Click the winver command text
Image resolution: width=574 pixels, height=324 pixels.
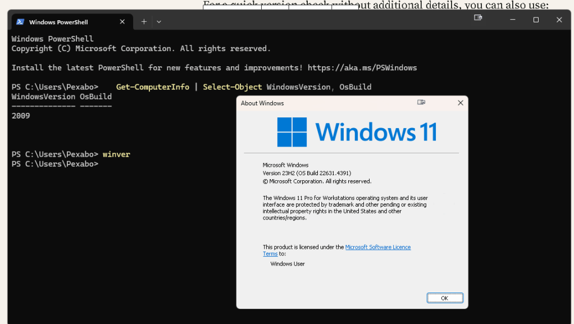point(116,154)
